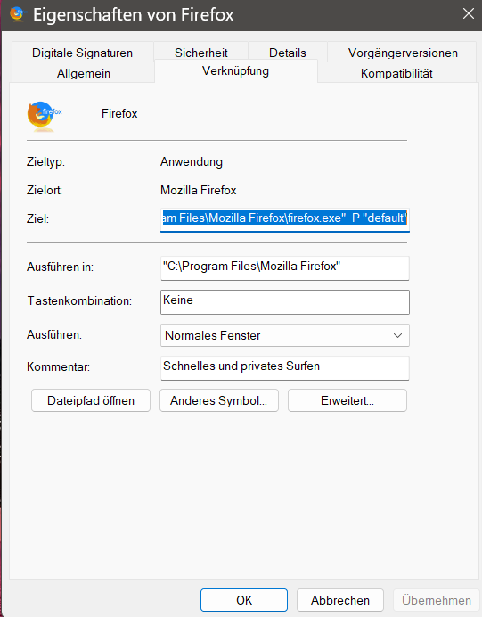Screen dimensions: 482x617
Task: Open the Sicherheit tab
Action: coord(200,53)
